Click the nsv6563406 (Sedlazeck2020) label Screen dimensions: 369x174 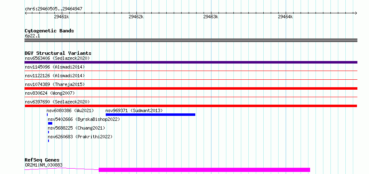pyautogui.click(x=57, y=58)
